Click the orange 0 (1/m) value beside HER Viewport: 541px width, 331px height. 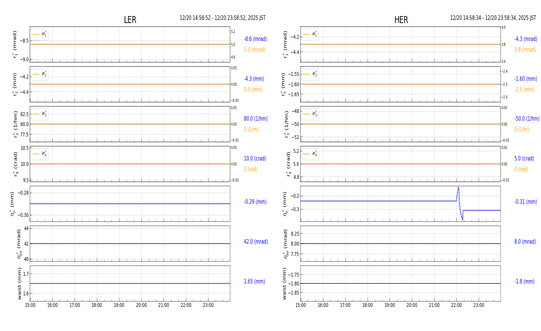click(521, 129)
